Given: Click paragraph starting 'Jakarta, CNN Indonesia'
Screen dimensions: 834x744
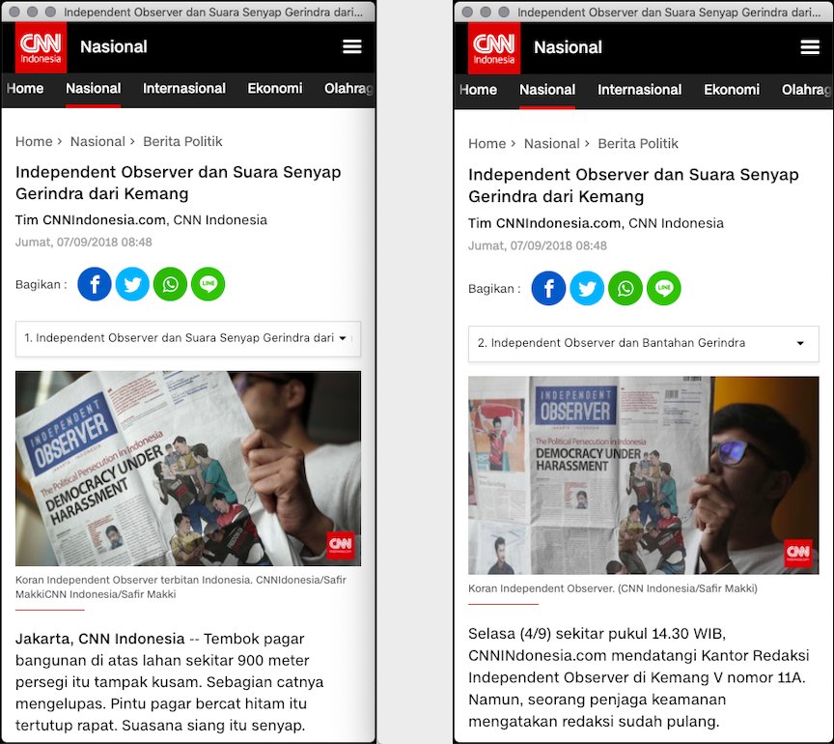Looking at the screenshot, I should click(x=169, y=682).
